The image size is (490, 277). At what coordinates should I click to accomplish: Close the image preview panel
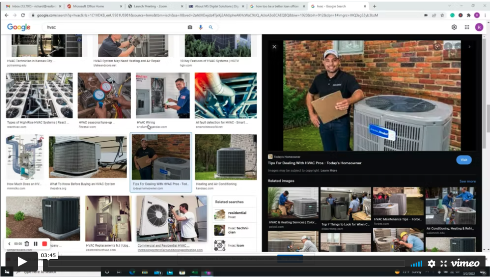pos(274,47)
